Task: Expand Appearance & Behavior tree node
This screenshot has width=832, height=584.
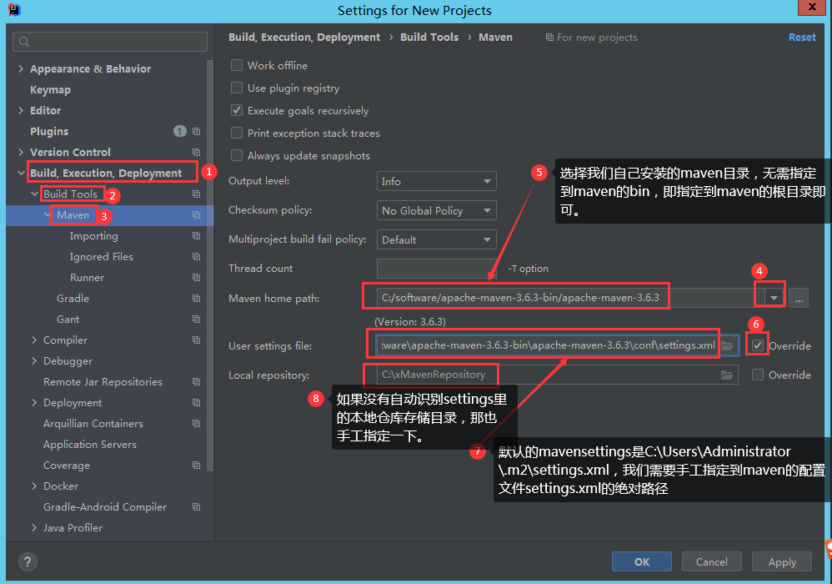Action: (x=21, y=68)
